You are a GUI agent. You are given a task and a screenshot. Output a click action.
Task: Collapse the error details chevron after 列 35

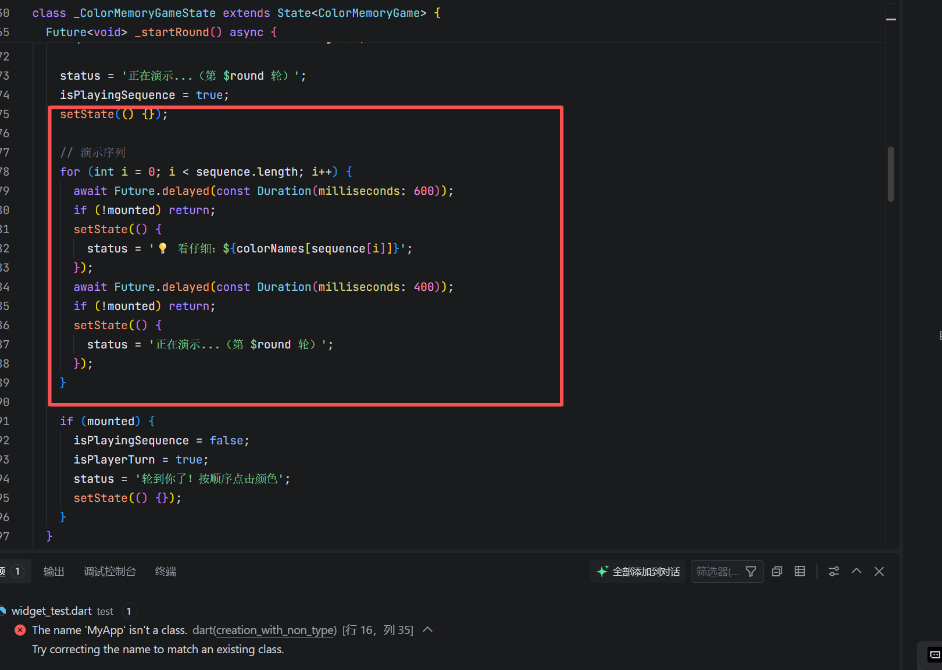coord(428,629)
